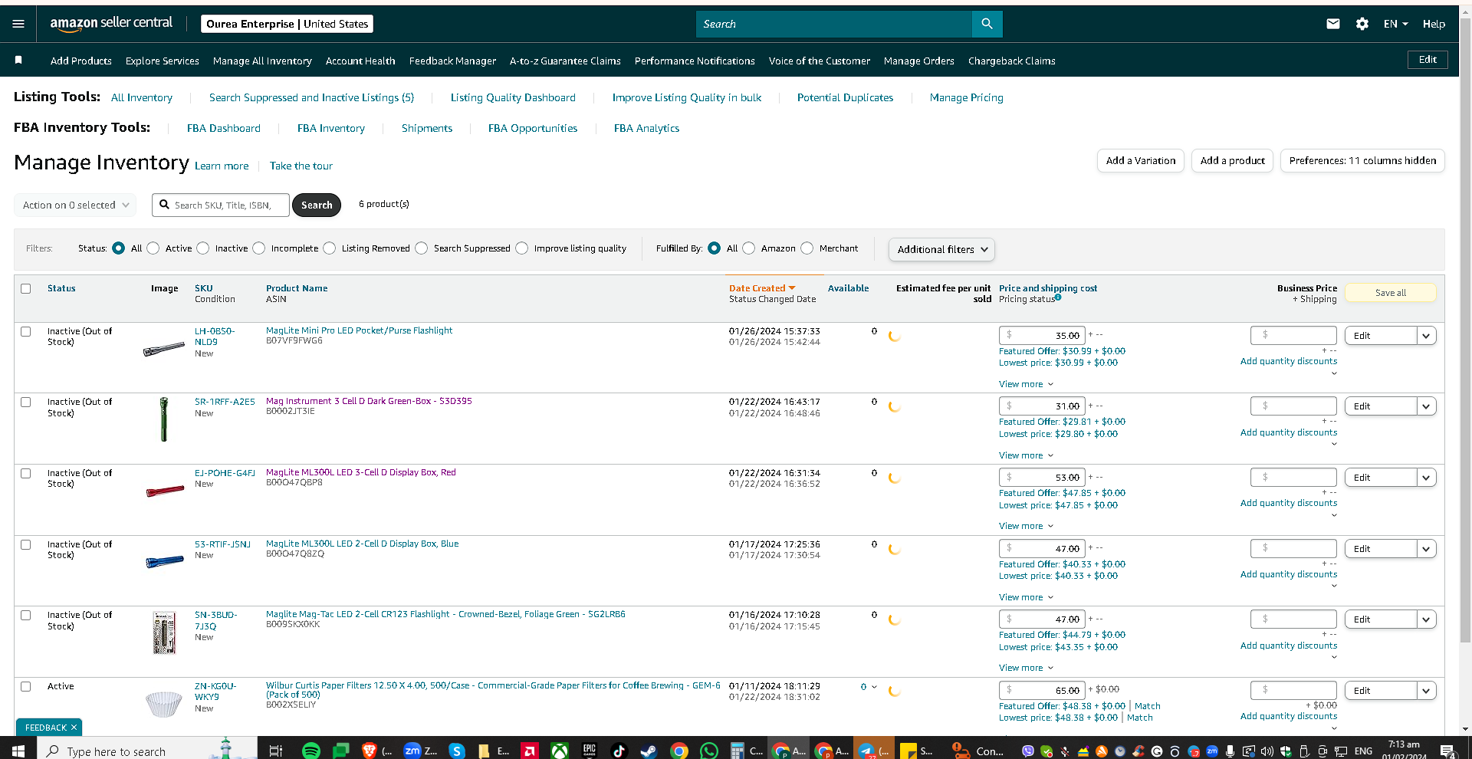The image size is (1472, 759).
Task: Open Preferences: 11 columns hidden
Action: 1362,161
